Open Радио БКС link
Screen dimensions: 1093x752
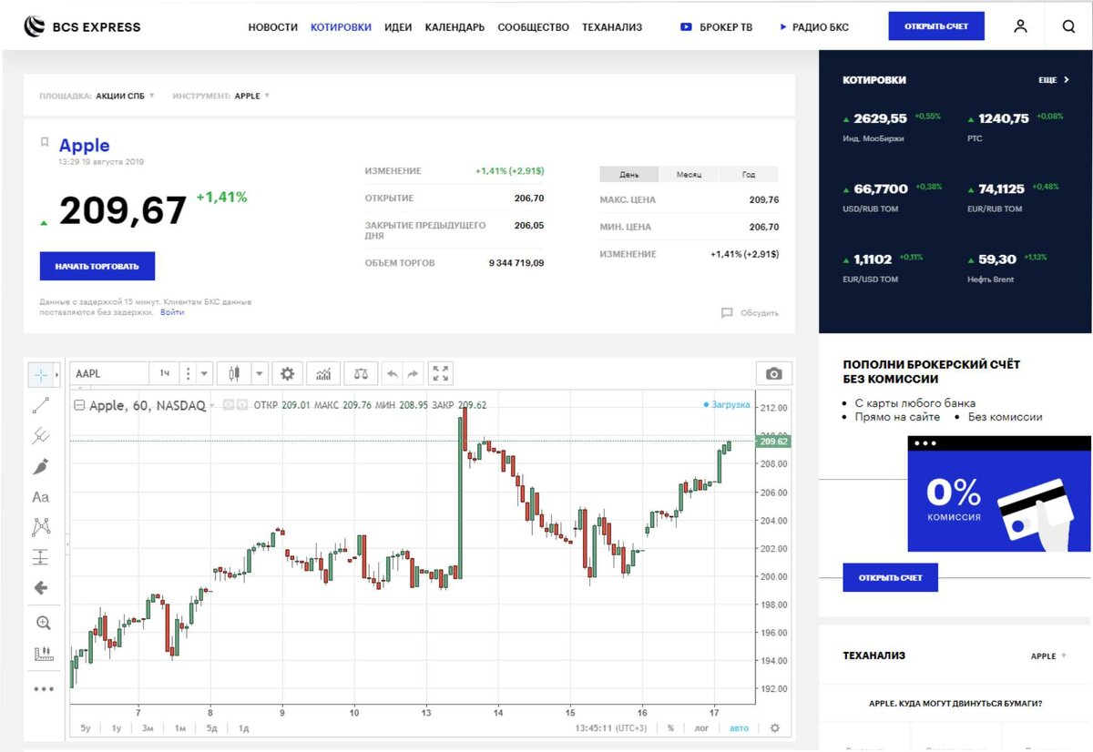[814, 27]
